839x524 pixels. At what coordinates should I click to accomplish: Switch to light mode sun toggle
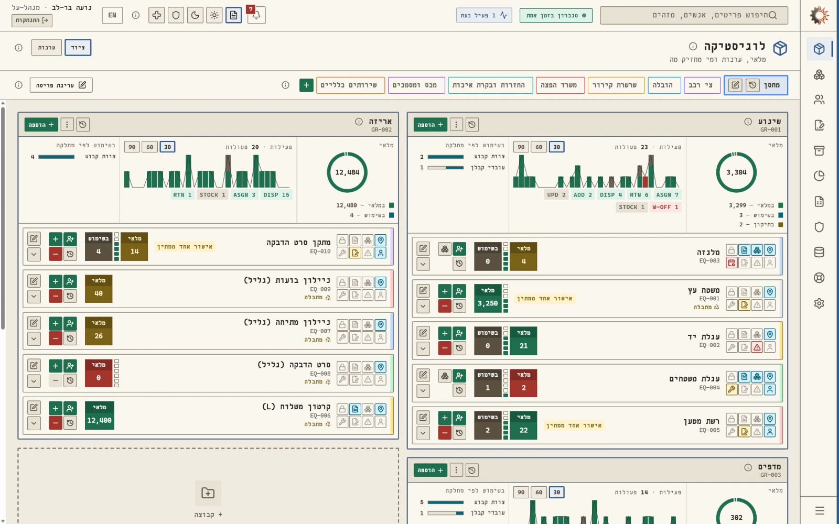[x=214, y=15]
